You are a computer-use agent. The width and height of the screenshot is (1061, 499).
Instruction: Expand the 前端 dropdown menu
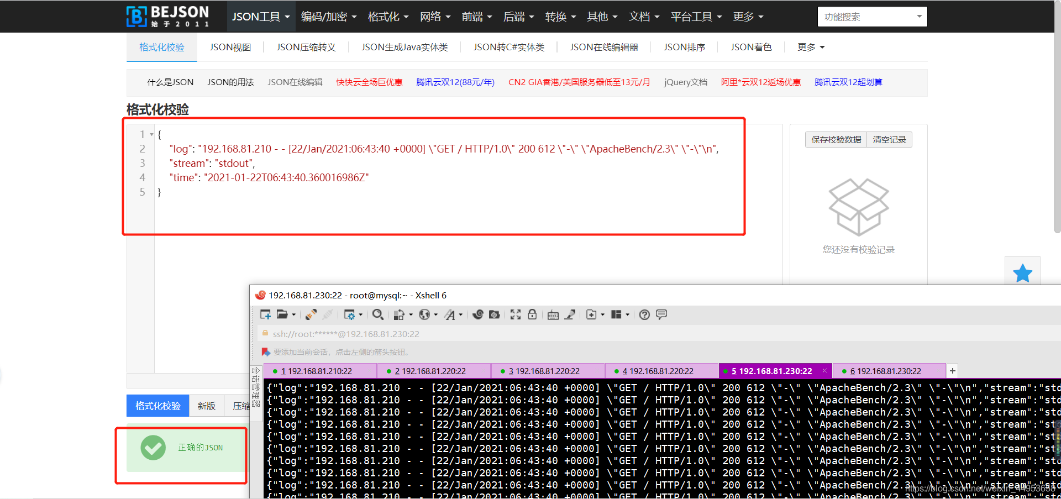pyautogui.click(x=477, y=17)
